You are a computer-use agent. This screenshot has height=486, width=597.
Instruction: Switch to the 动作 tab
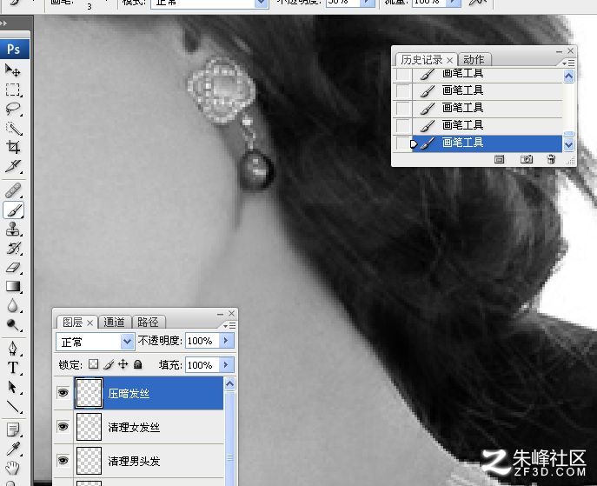click(474, 59)
